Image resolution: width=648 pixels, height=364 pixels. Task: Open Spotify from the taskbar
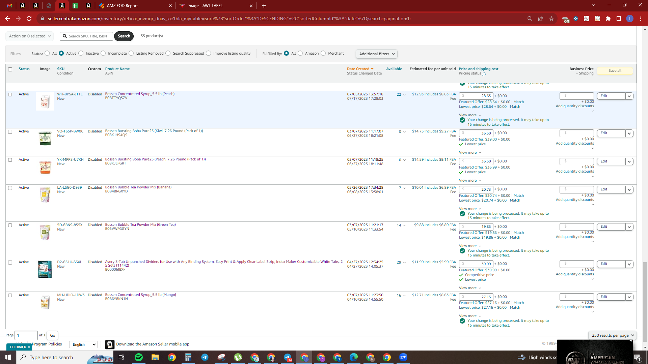(x=139, y=357)
